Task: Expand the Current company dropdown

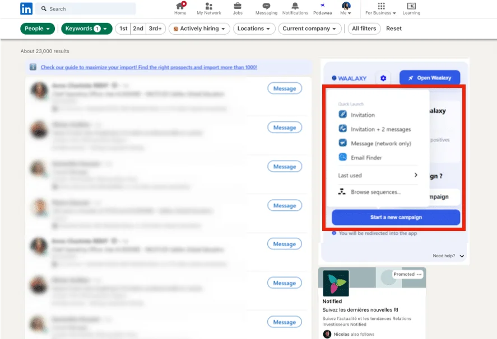Action: tap(309, 29)
